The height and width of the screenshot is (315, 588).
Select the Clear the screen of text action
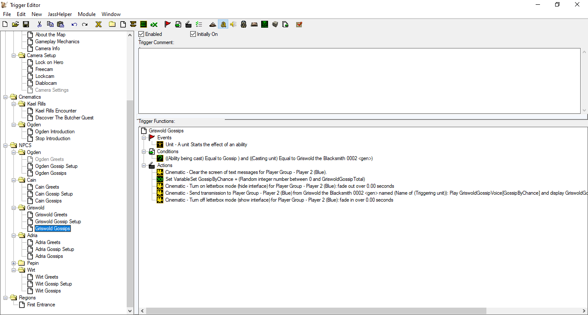pos(246,172)
